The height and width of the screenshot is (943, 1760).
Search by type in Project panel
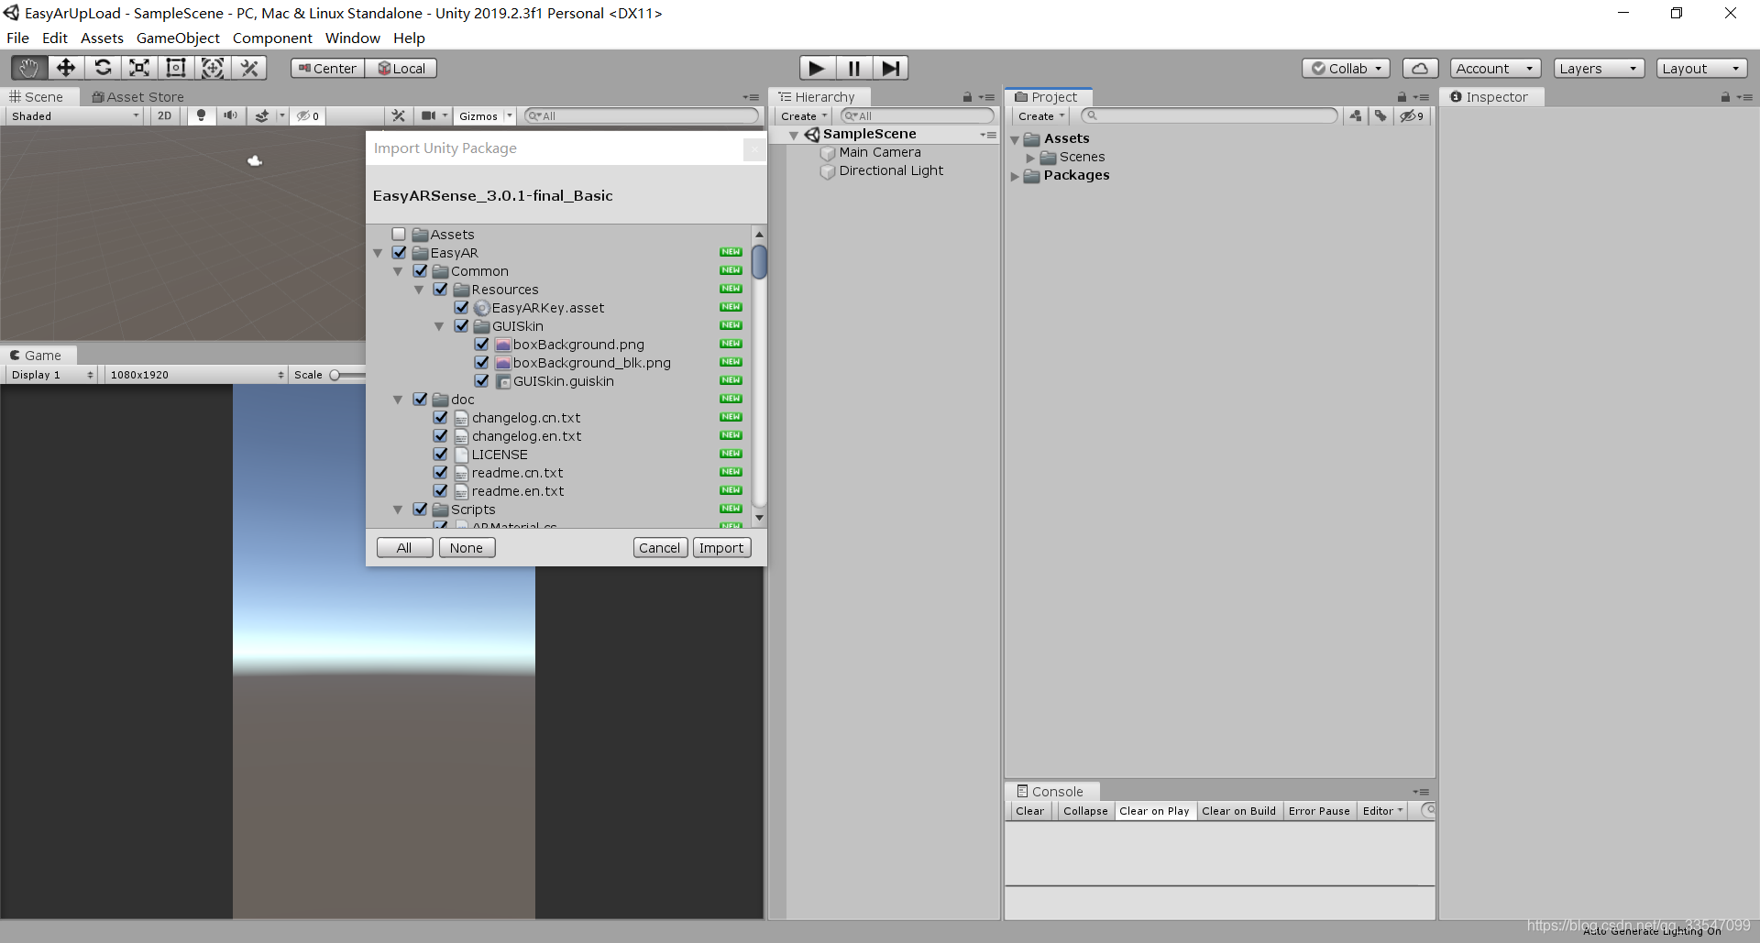point(1356,116)
